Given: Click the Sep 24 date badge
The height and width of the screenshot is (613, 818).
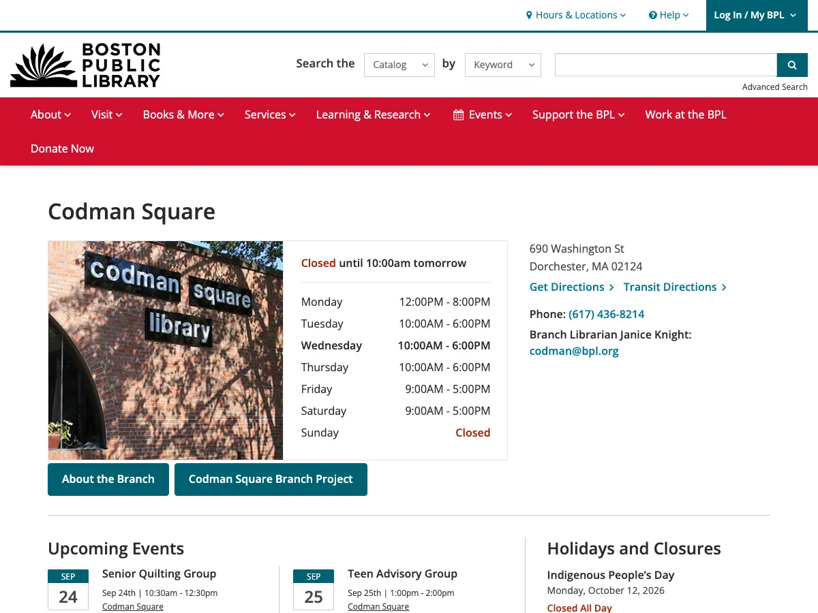Looking at the screenshot, I should [x=68, y=590].
